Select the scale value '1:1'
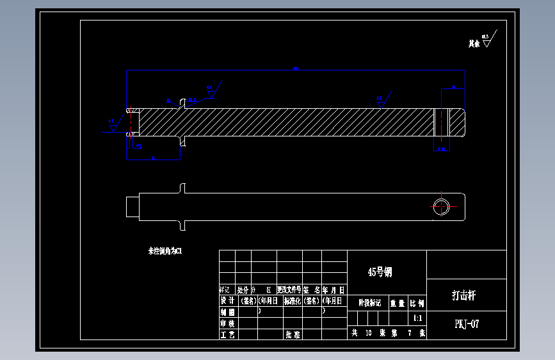This screenshot has height=360, width=555. click(417, 318)
